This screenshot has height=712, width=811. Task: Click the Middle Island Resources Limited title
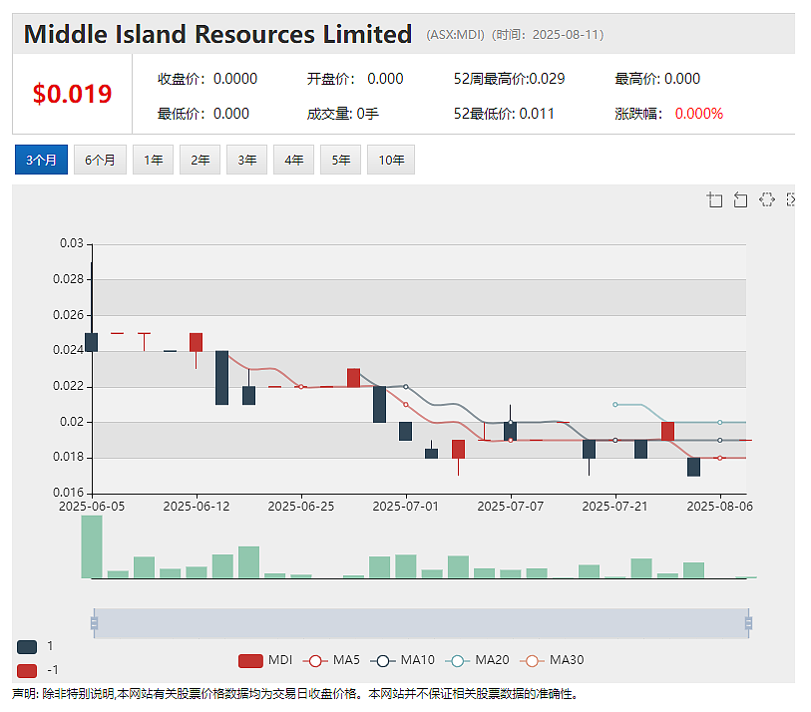point(217,35)
